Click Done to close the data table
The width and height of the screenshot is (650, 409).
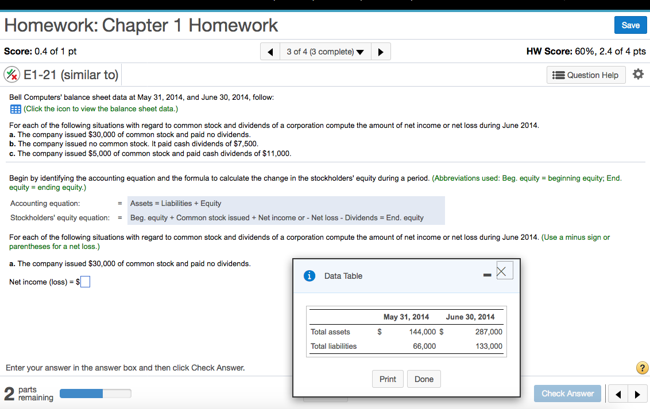pyautogui.click(x=424, y=379)
